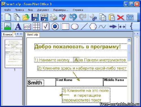This screenshot has height=107, width=141.
Task: Insert a picture with the image tool
Action: click(8, 27)
